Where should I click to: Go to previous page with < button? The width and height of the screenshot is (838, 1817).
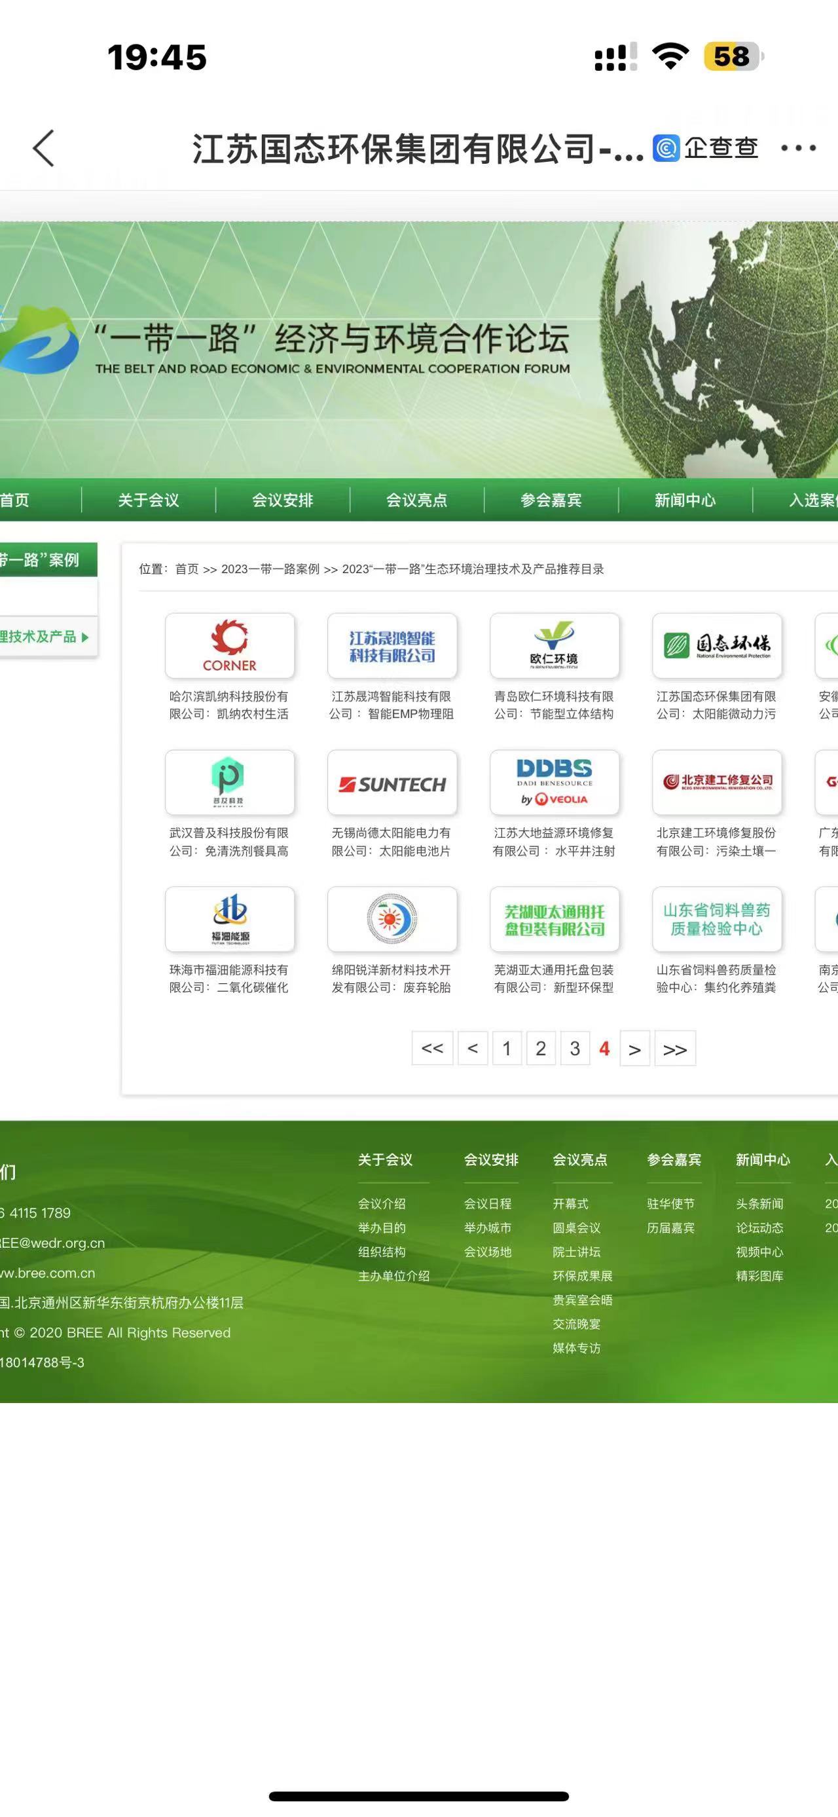472,1048
